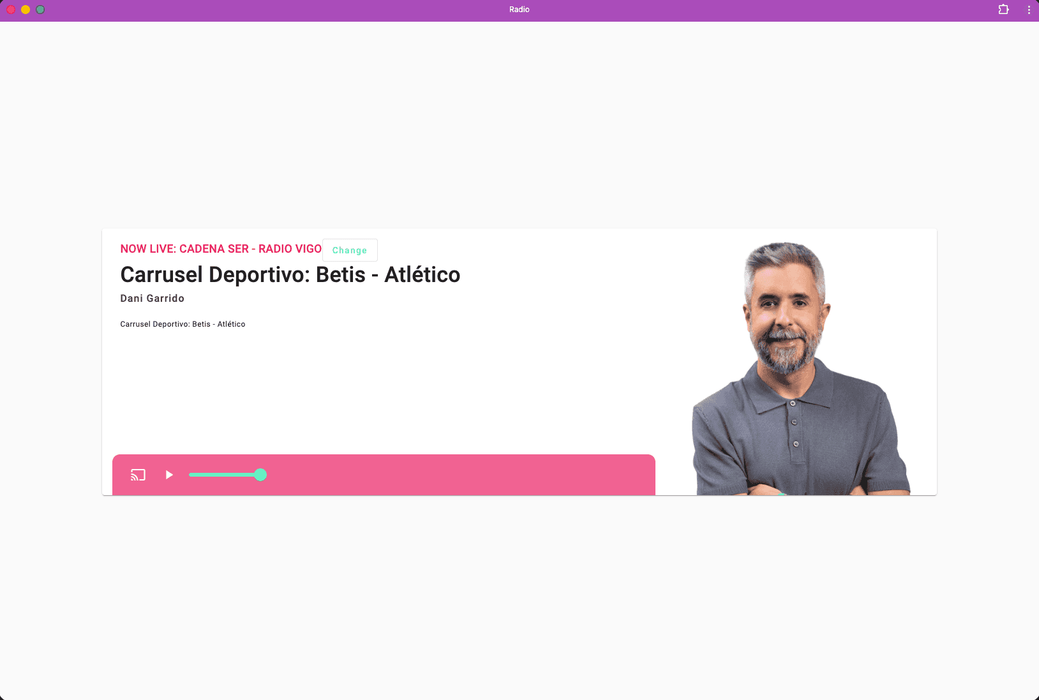
Task: Click the Radio window title text
Action: [519, 10]
